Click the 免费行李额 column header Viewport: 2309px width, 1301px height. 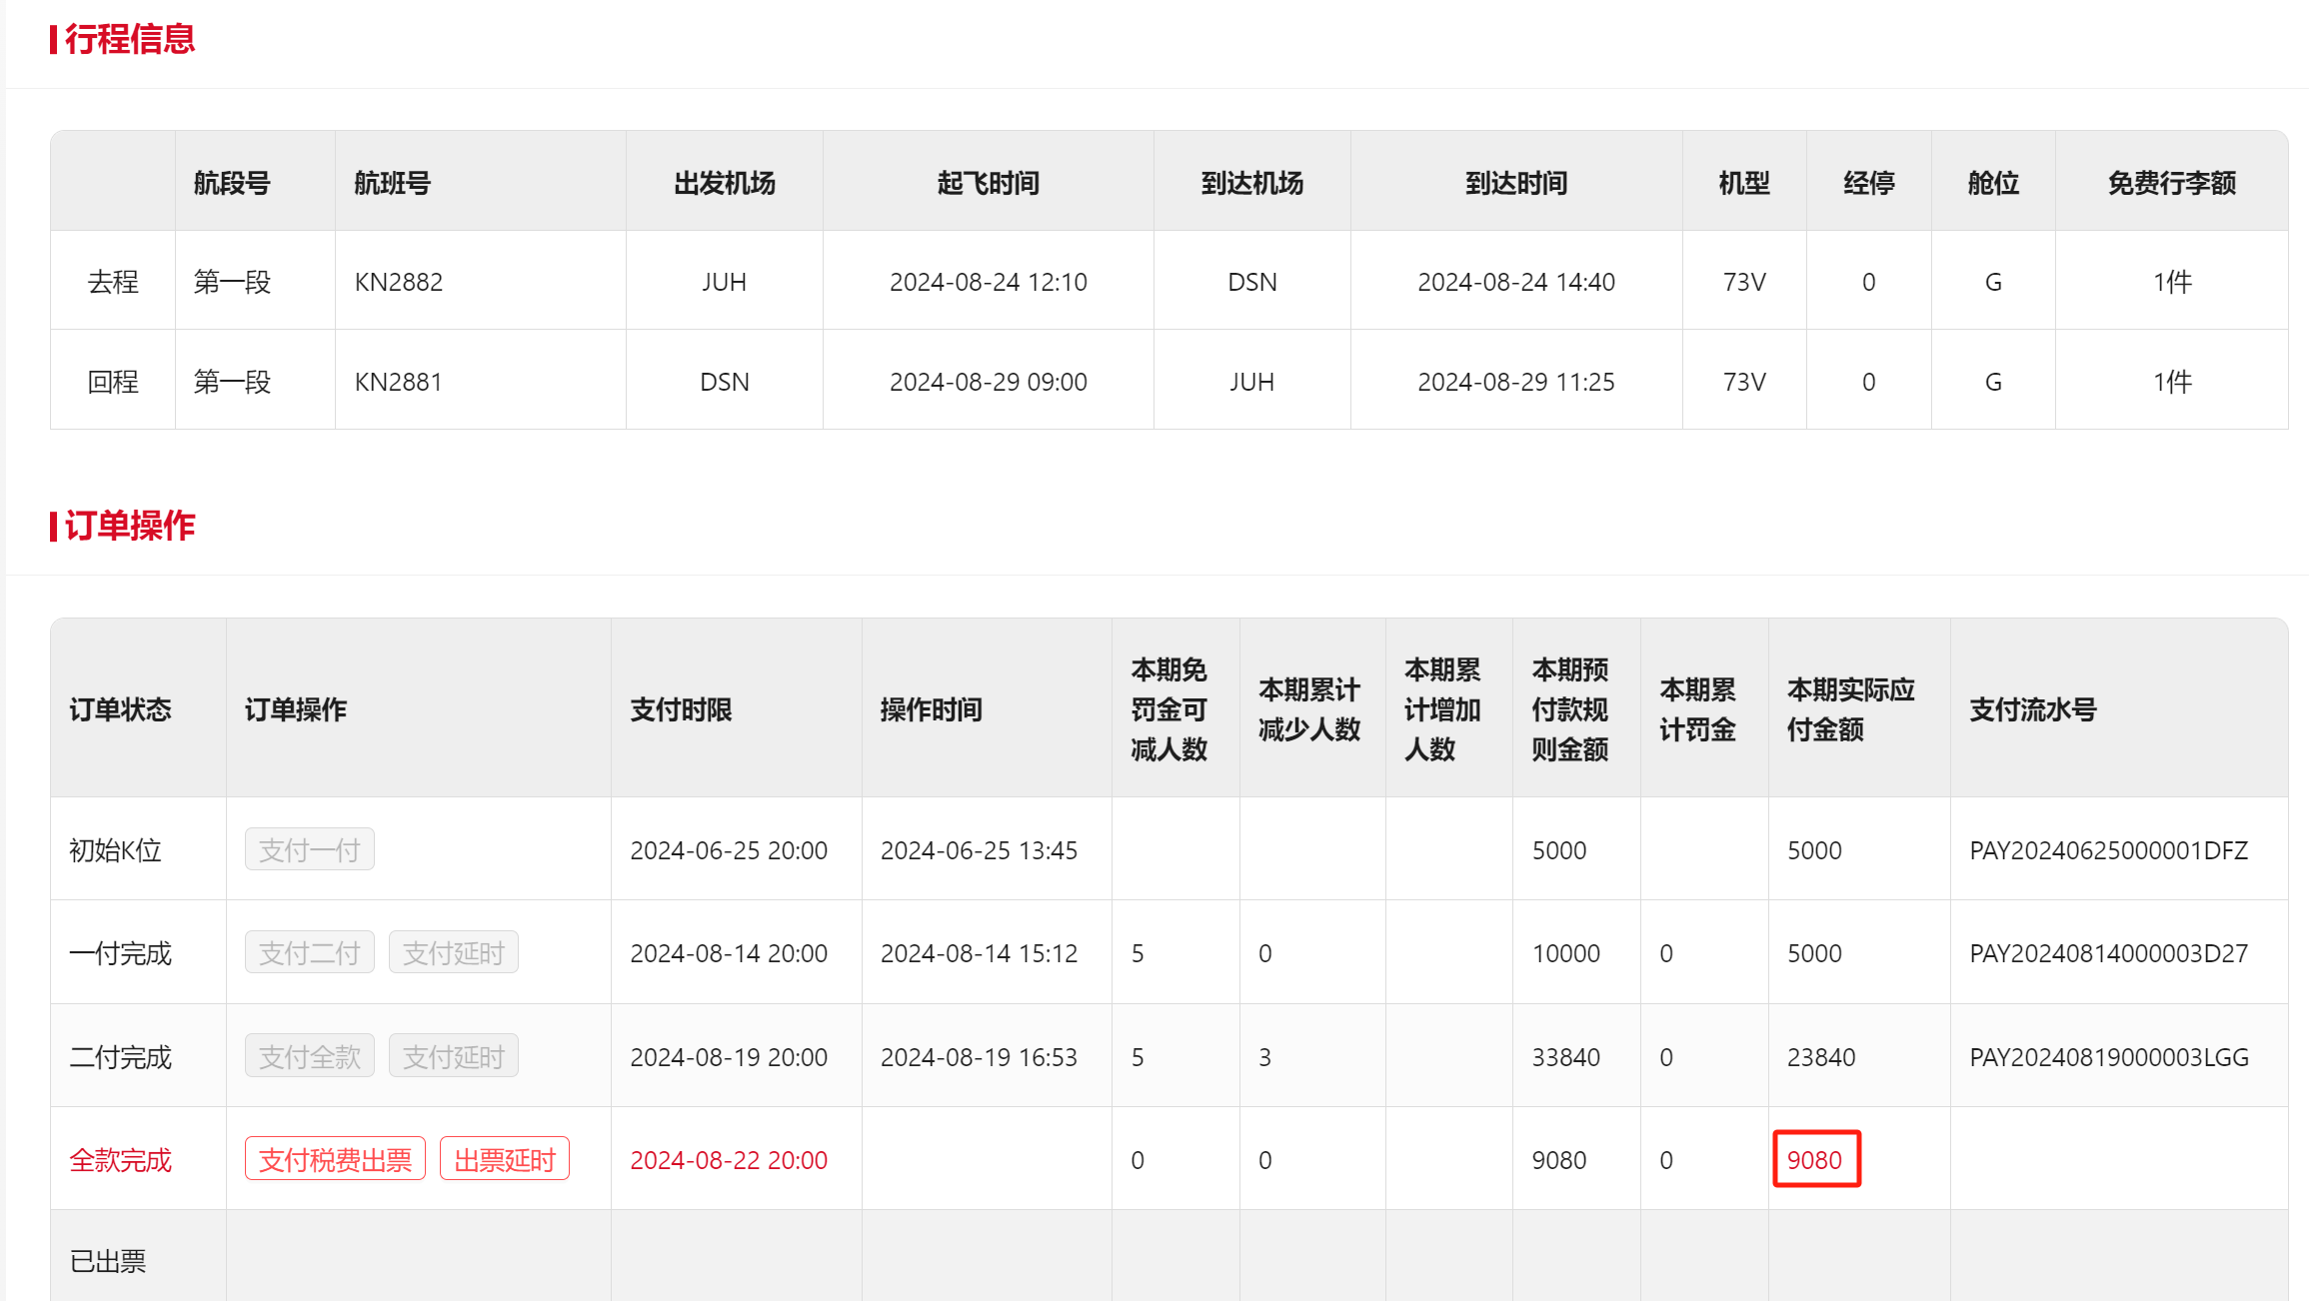click(x=2171, y=183)
